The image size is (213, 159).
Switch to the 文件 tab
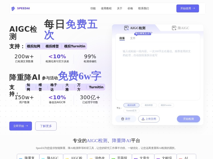point(133,38)
